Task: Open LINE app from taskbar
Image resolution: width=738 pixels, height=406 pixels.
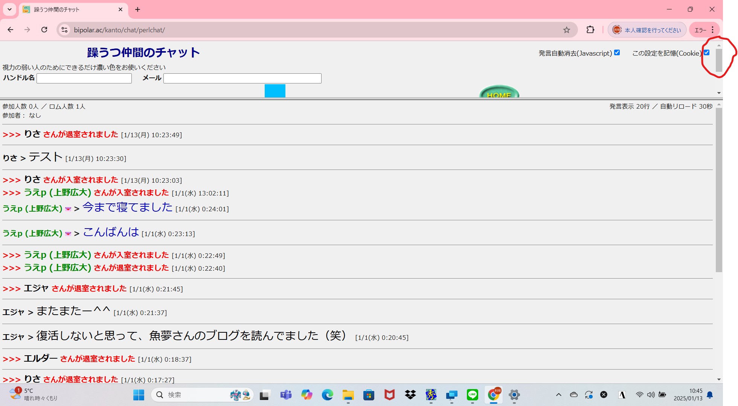Action: tap(472, 395)
